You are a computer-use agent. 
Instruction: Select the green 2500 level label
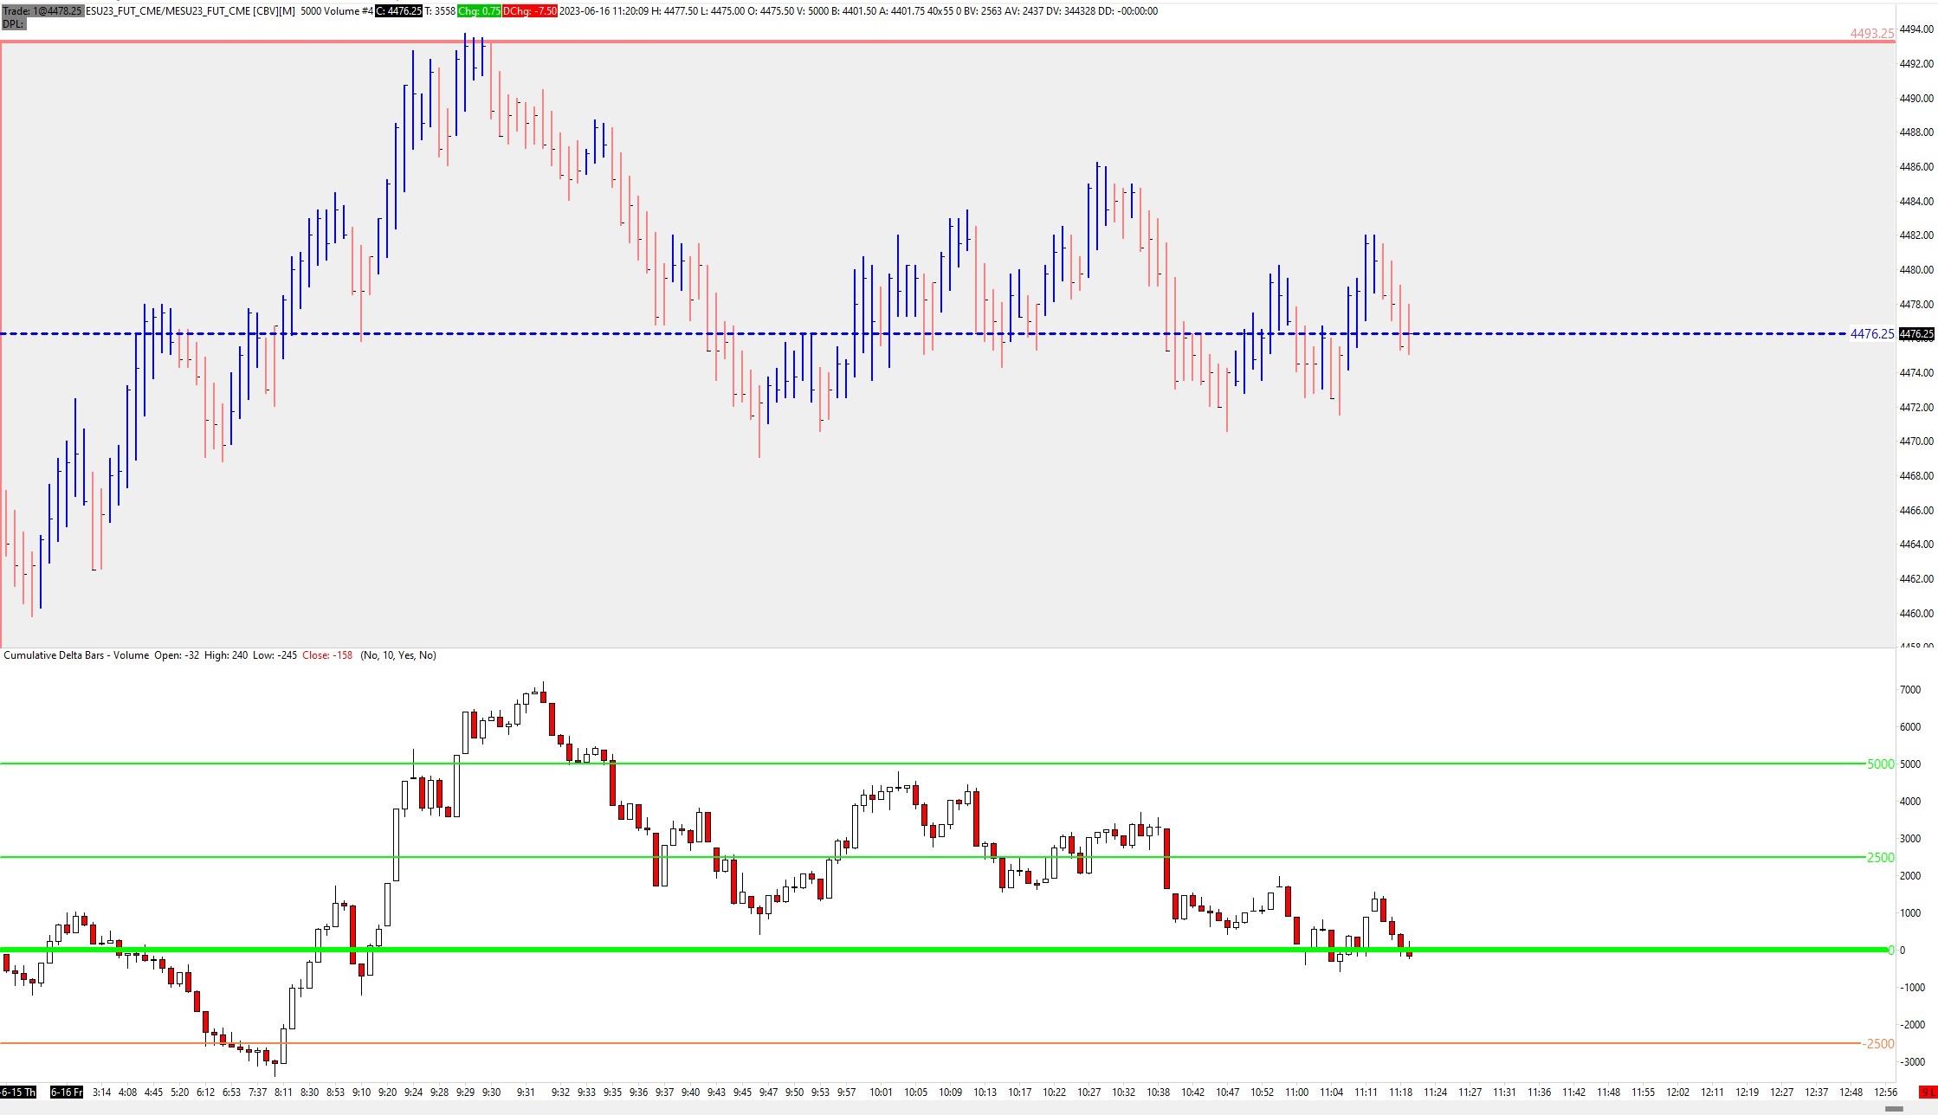(x=1880, y=858)
